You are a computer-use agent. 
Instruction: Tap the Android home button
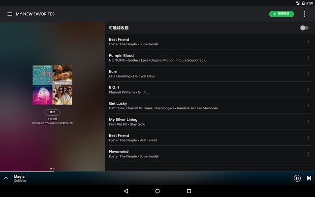(x=157, y=191)
